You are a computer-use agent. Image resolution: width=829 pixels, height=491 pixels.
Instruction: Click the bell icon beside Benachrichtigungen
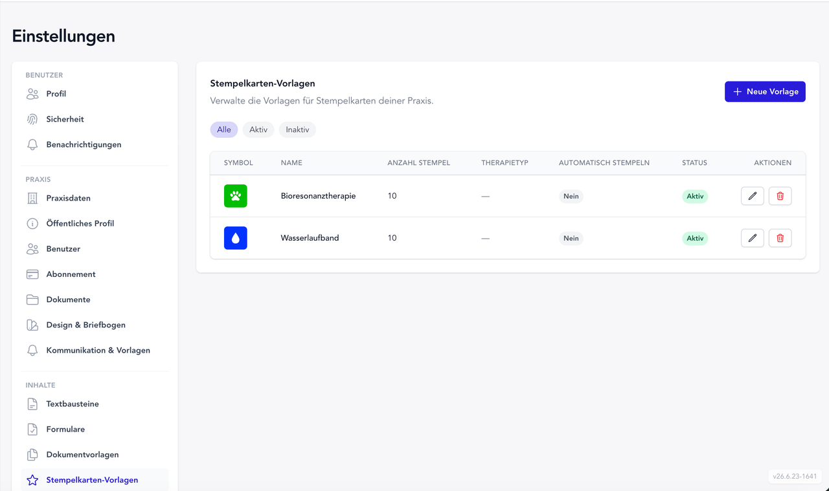point(32,144)
